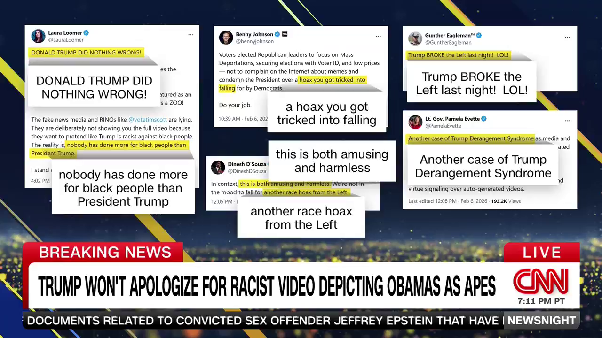Open the three-dot menu on Pamela Evette's tweet

[567, 121]
